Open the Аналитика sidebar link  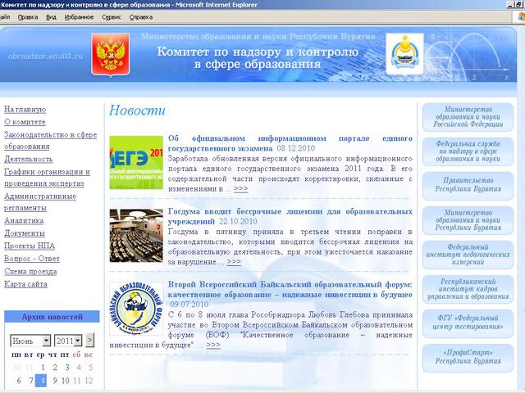point(24,220)
